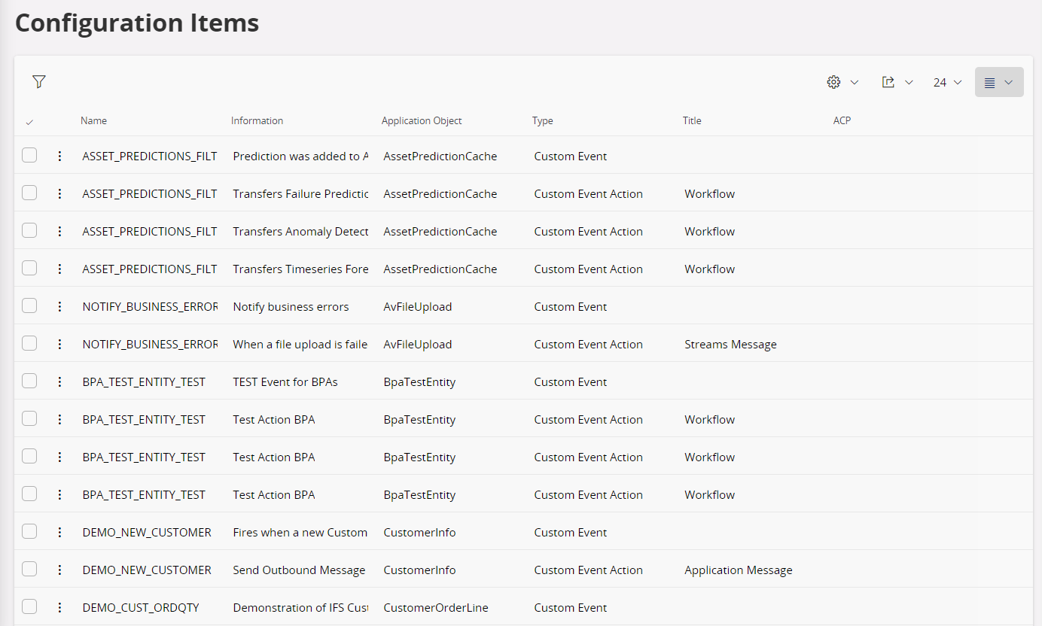
Task: Open the list view layout dropdown
Action: click(998, 82)
